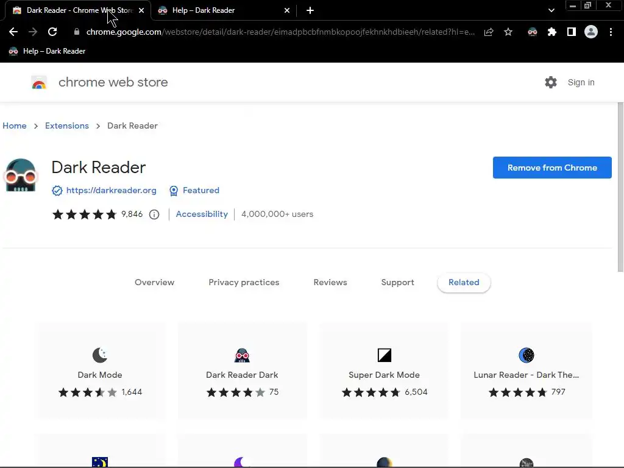Click the 797 rating count
The height and width of the screenshot is (468, 624).
click(558, 392)
